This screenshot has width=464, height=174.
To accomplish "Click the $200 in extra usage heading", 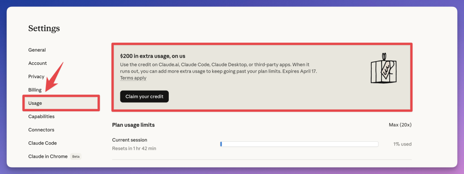I will (153, 56).
